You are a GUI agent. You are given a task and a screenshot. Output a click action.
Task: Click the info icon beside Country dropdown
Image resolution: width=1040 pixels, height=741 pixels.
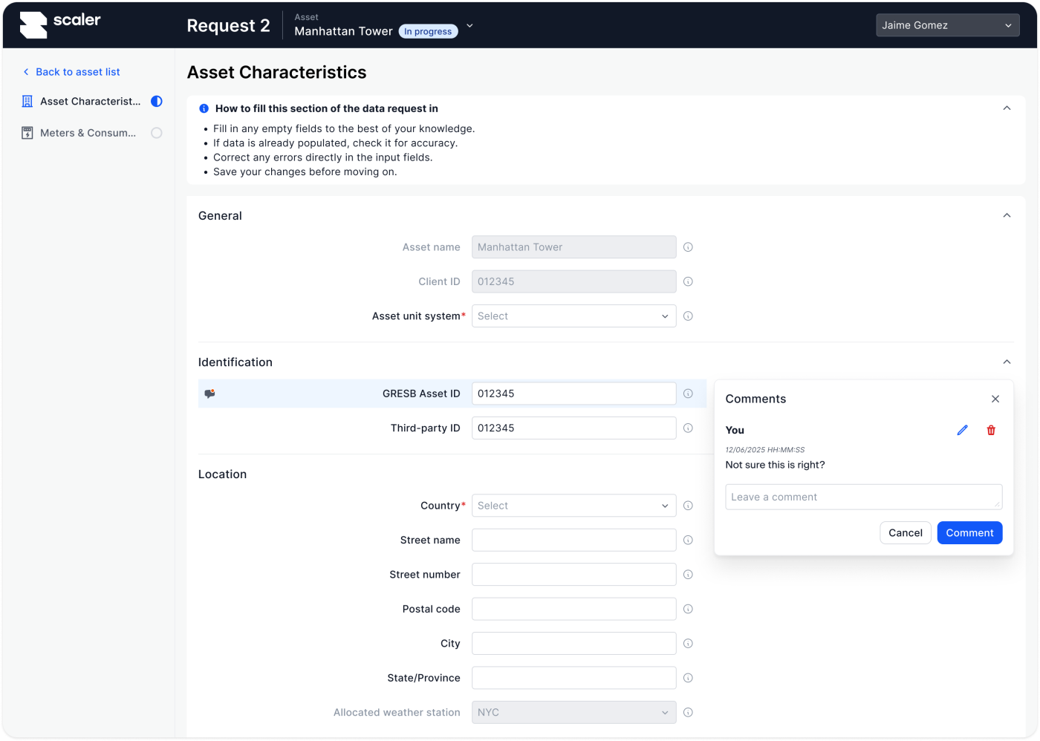(x=688, y=506)
